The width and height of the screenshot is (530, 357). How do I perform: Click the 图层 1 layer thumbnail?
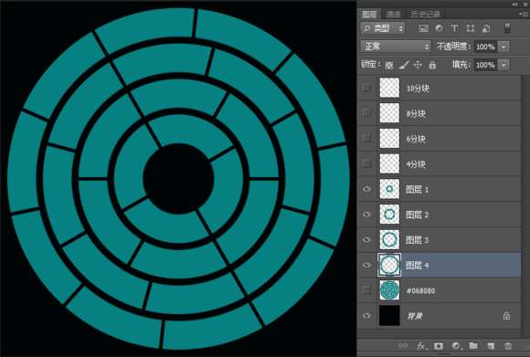[389, 189]
